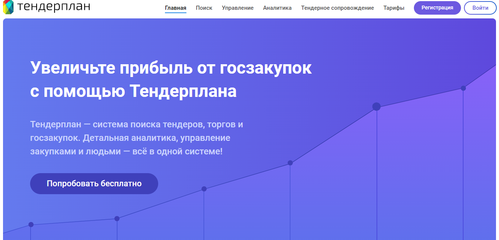
Task: Click headline line 'с помощью Тендерплана'
Action: point(133,91)
